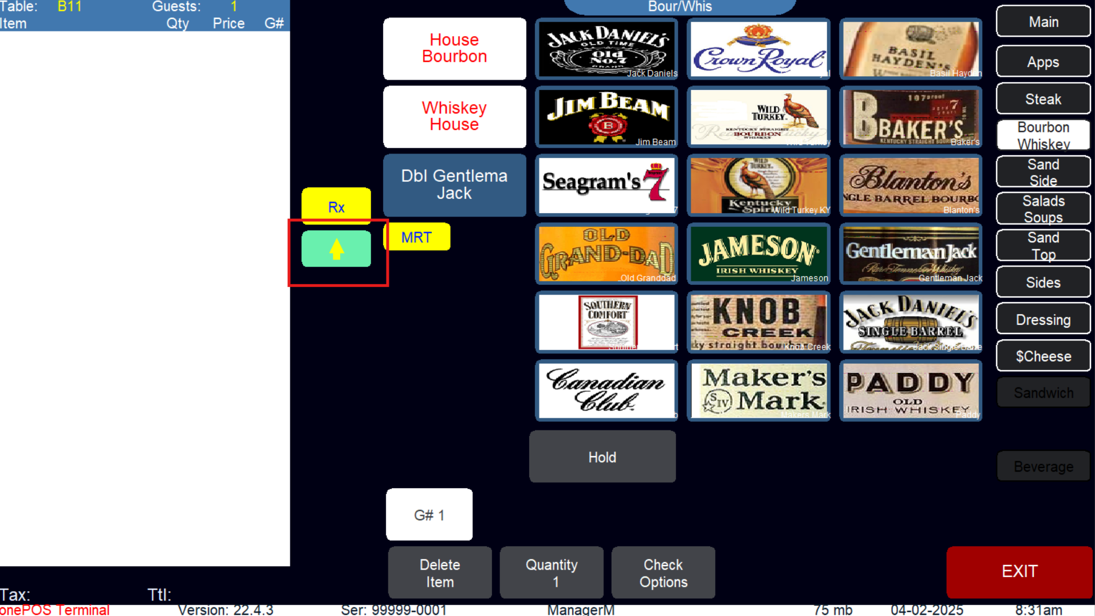Viewport: 1095px width, 616px height.
Task: Select the Jameson Irish Whiskey tile
Action: tap(759, 254)
